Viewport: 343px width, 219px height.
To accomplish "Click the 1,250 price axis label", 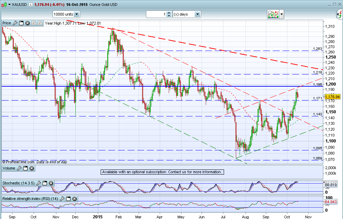I will pyautogui.click(x=331, y=57).
